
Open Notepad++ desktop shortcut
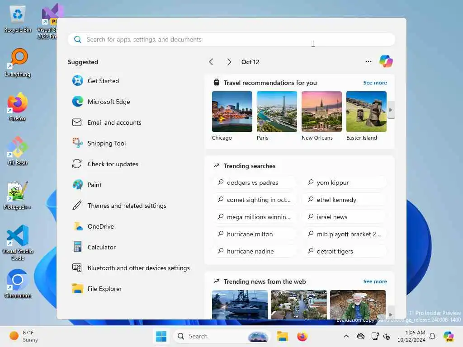click(x=18, y=195)
